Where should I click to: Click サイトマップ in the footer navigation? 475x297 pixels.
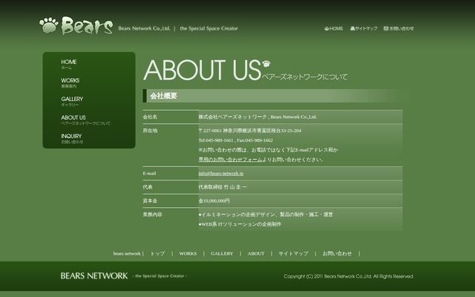point(293,253)
